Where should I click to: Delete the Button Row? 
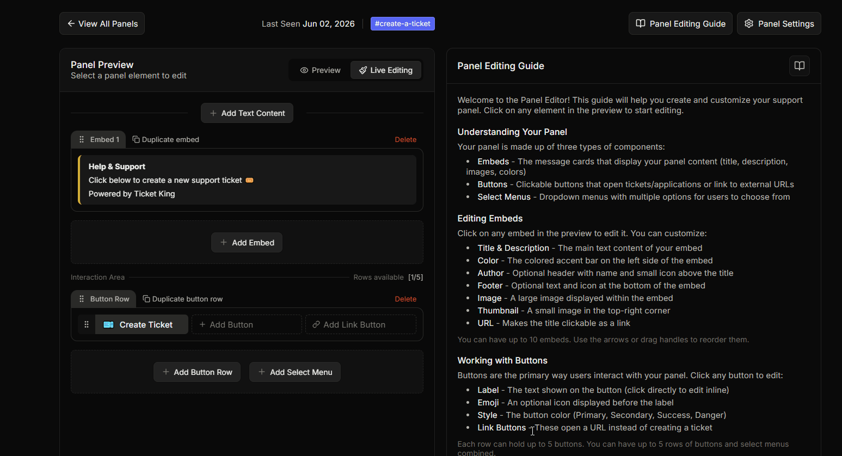point(405,299)
